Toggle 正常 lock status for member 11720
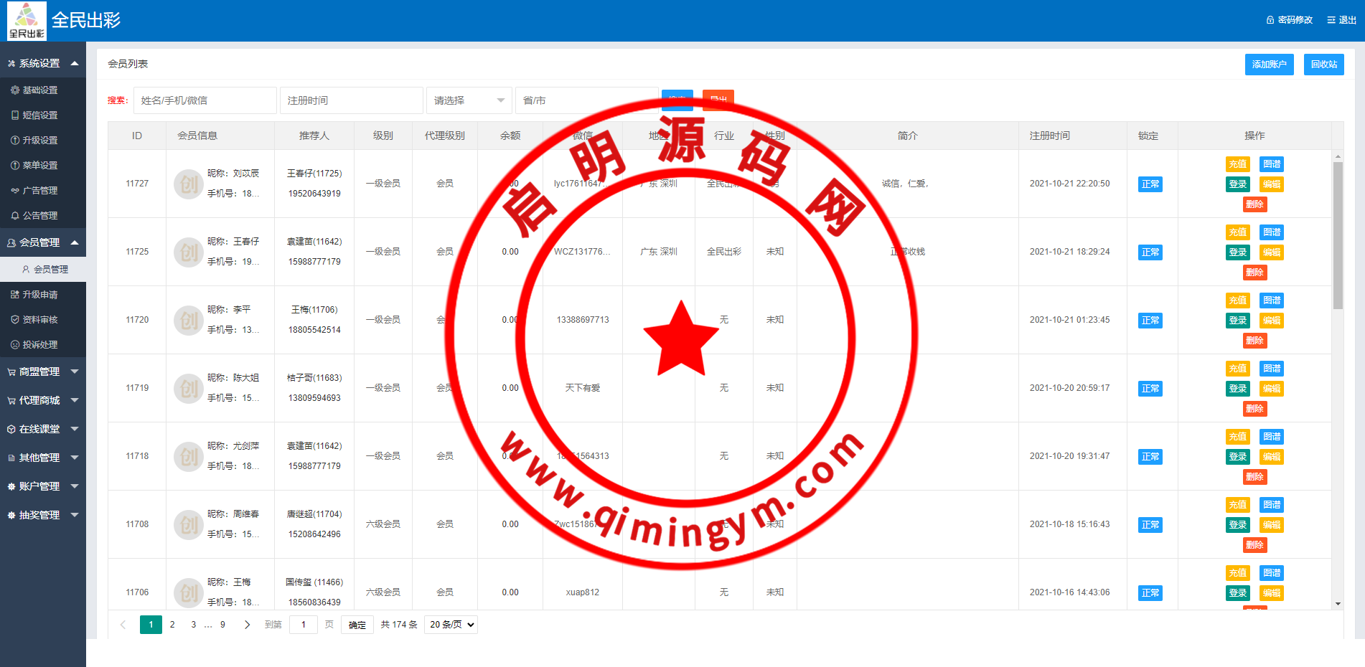The height and width of the screenshot is (667, 1365). [x=1150, y=321]
